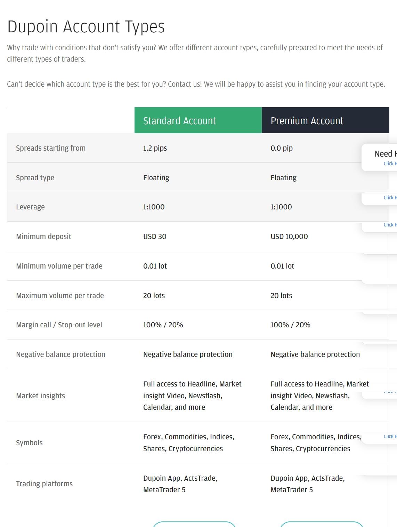
Task: Select the 'USD 10,000' deposit value
Action: [x=289, y=237]
